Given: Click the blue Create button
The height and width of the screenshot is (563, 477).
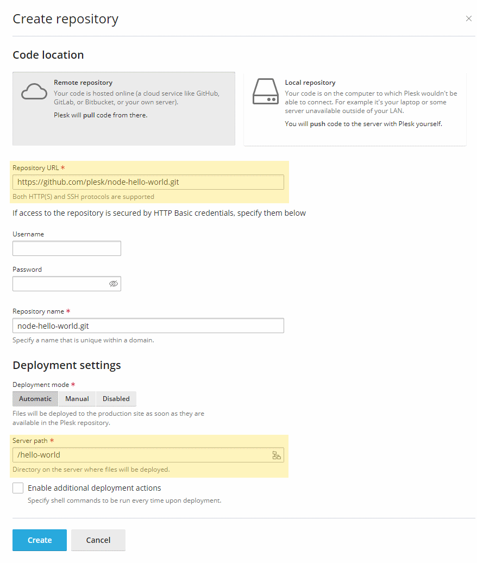Looking at the screenshot, I should [40, 540].
